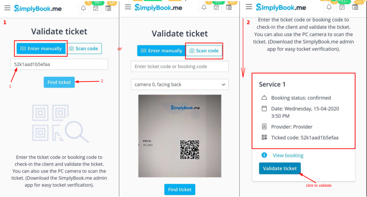Select Scan code mode in the middle panel
This screenshot has height=197, width=367.
[204, 51]
